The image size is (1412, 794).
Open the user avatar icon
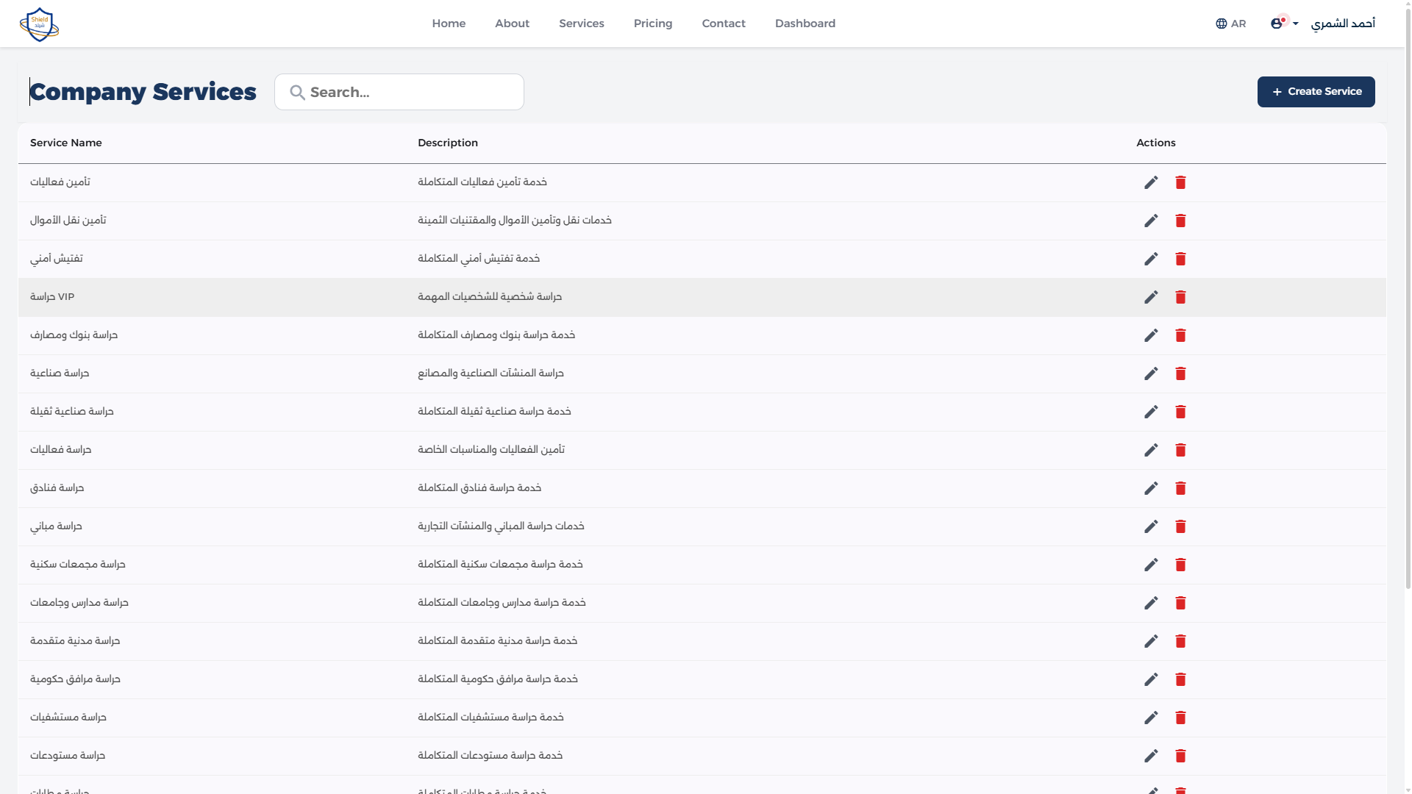coord(1277,23)
